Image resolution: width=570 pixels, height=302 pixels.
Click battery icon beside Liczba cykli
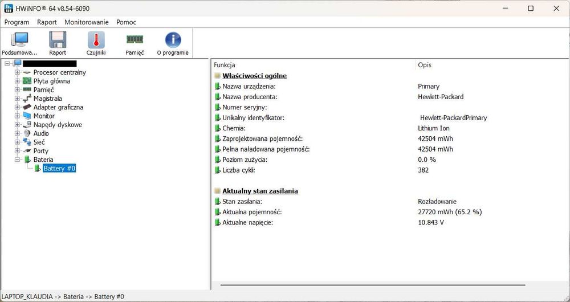(x=217, y=170)
